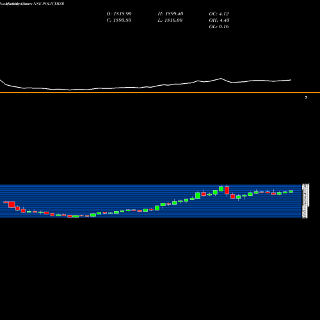Select the close price C: 1893.80
This screenshot has height=320, width=320.
(x=119, y=20)
